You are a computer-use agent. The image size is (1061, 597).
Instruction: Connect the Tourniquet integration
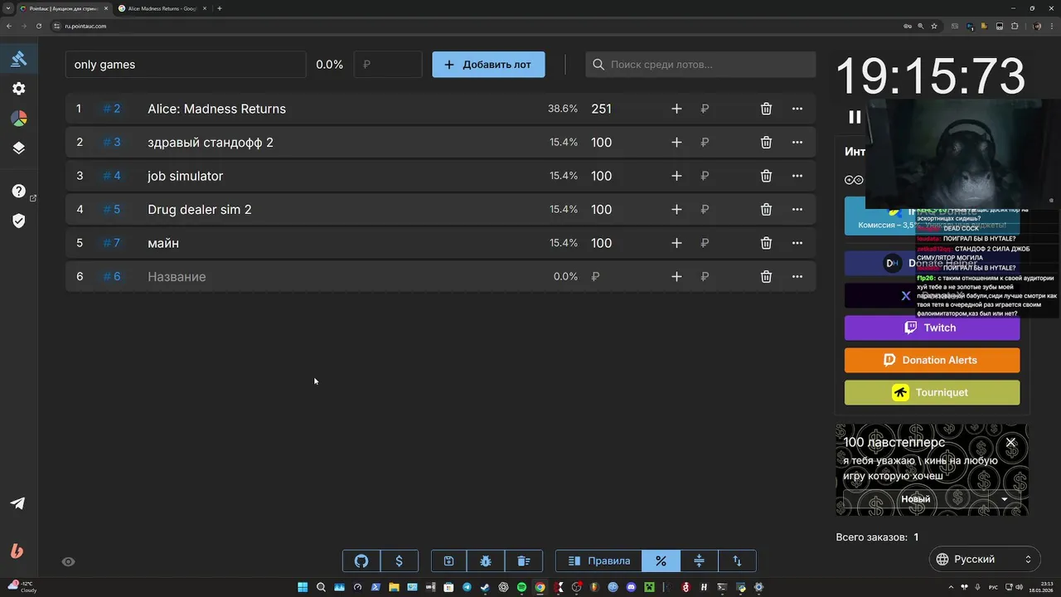tap(932, 392)
